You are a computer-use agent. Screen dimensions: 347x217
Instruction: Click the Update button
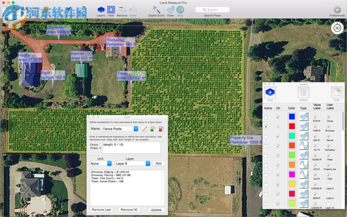pyautogui.click(x=156, y=210)
